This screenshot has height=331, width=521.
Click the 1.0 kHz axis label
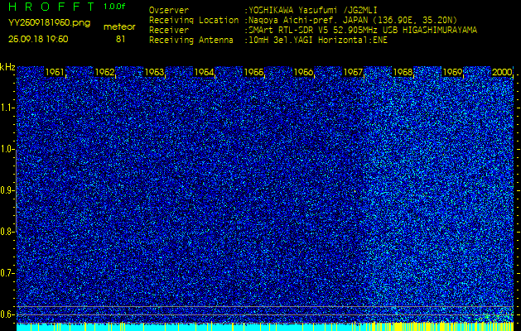(7, 150)
